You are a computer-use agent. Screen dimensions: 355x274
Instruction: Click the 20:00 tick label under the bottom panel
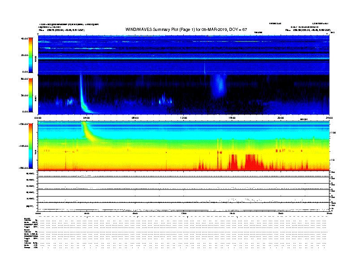[281, 213]
